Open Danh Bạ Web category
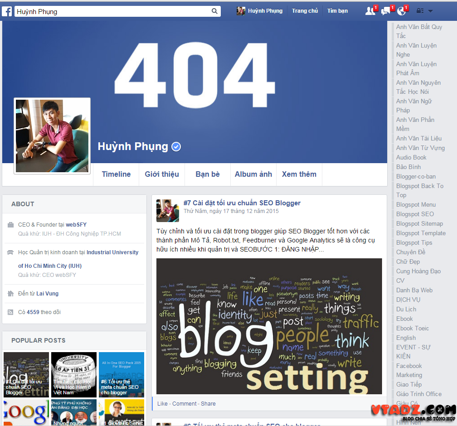The image size is (457, 426). pyautogui.click(x=414, y=290)
